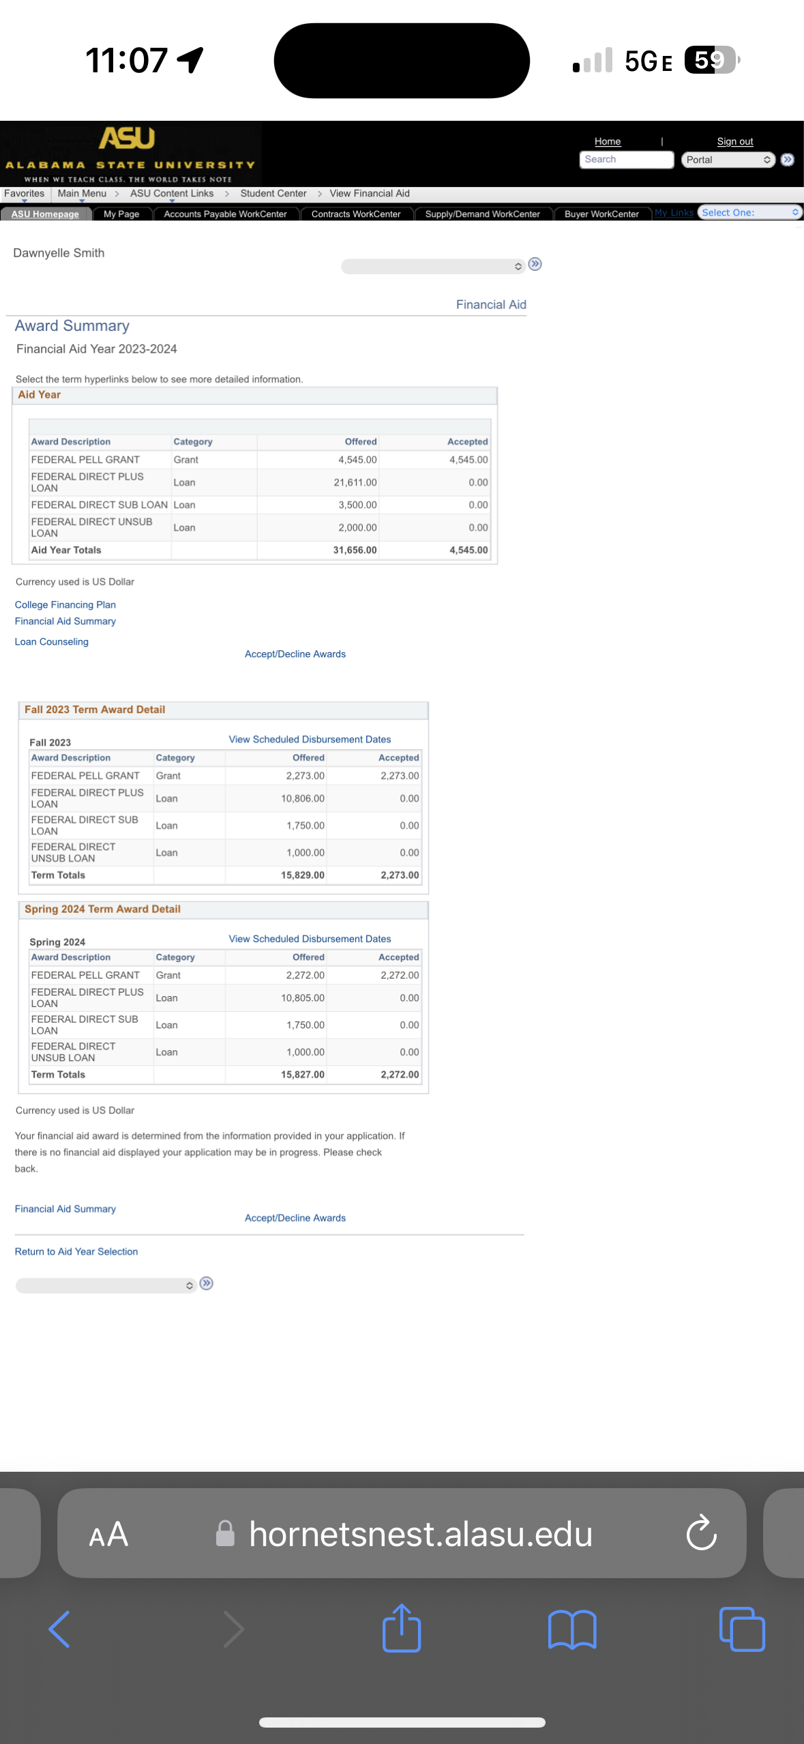804x1744 pixels.
Task: Select the ASU Homepage tab
Action: click(46, 214)
